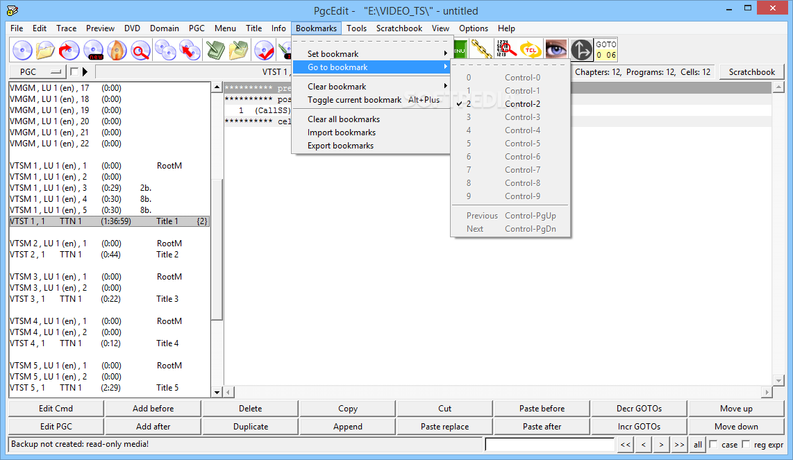Click the Add before button
The height and width of the screenshot is (460, 793).
153,409
